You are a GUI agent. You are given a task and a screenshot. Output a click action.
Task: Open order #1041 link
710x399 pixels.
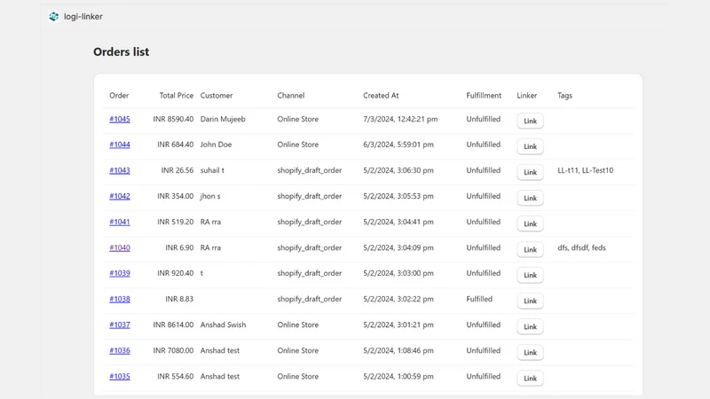tap(120, 222)
